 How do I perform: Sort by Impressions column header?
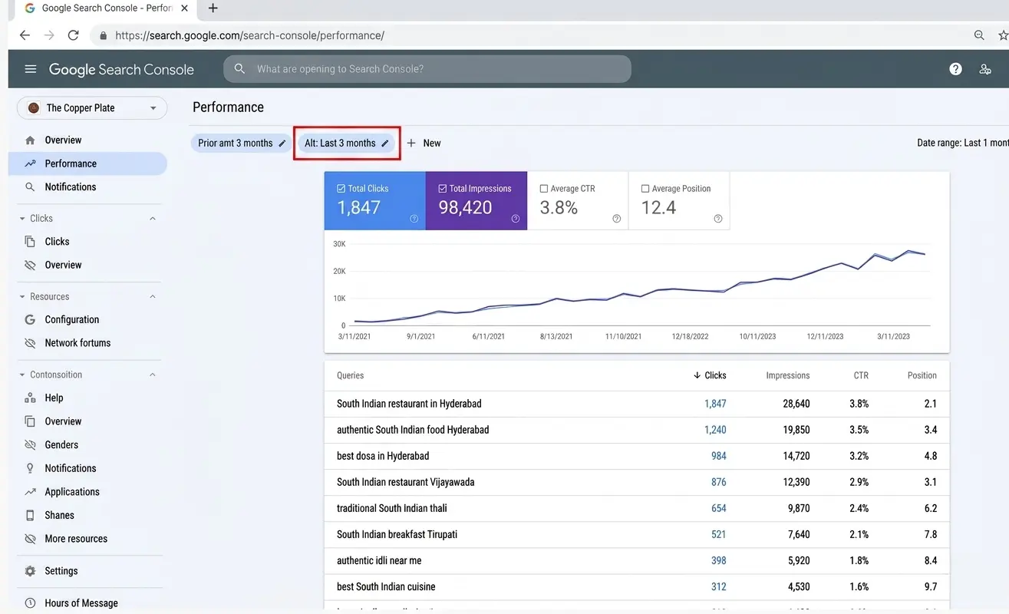(788, 375)
